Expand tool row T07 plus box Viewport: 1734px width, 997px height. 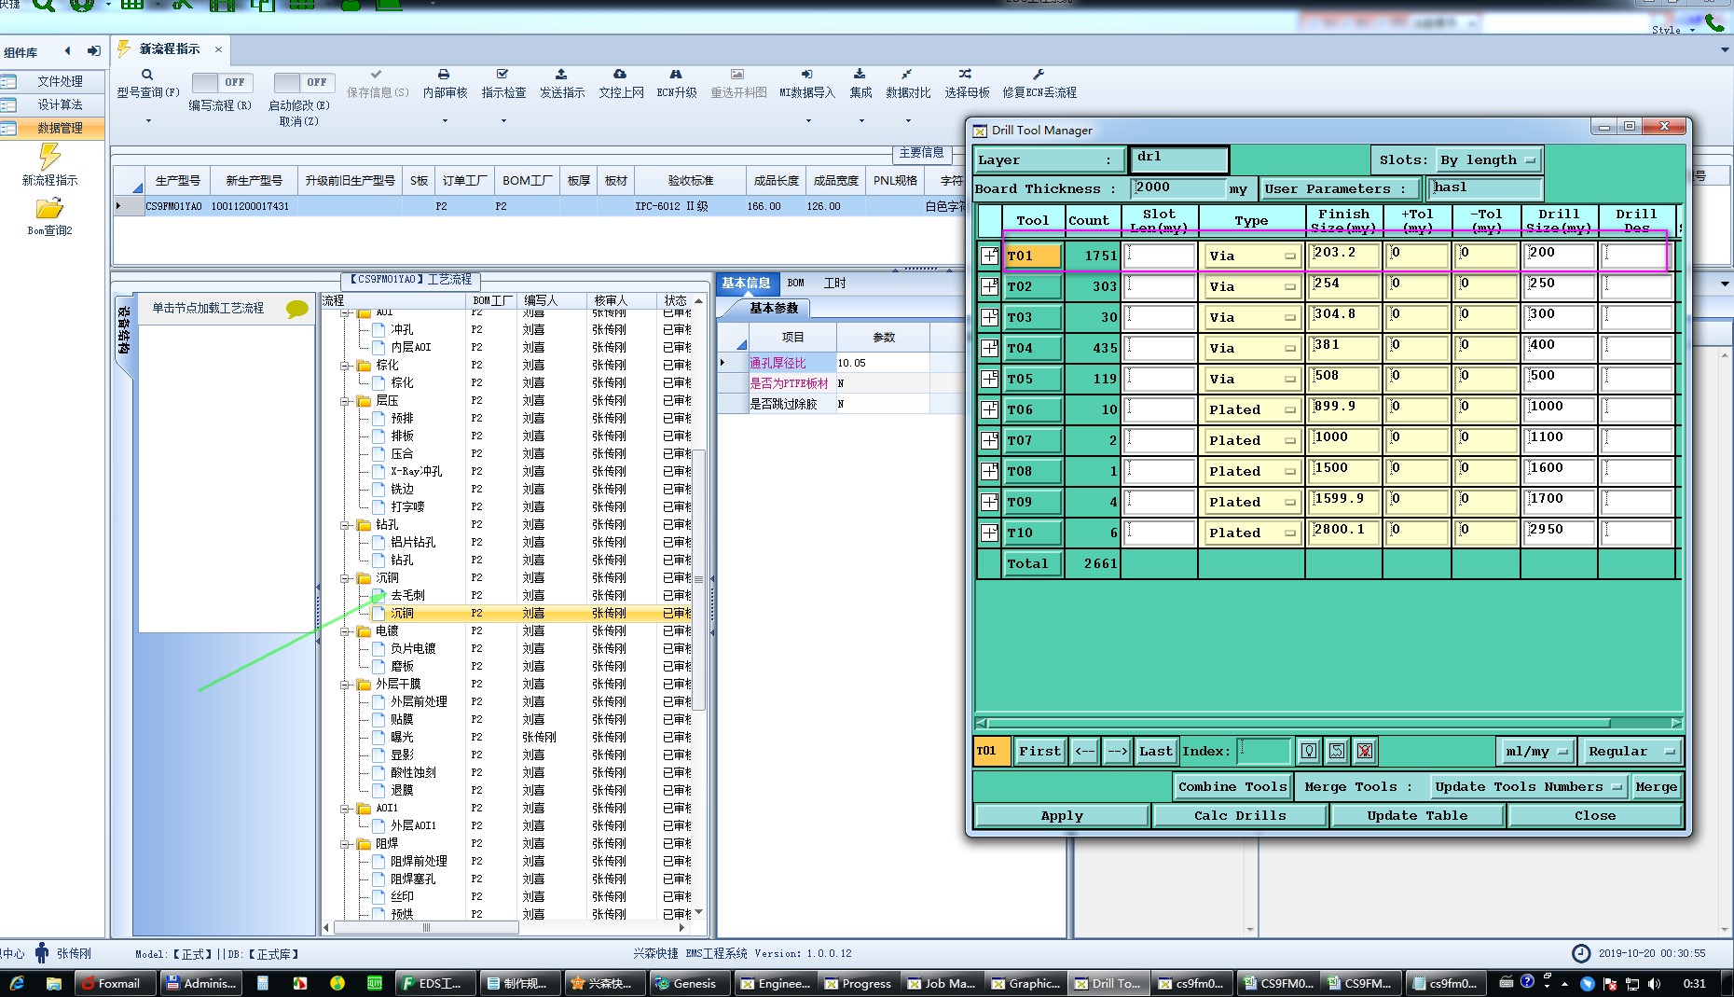pyautogui.click(x=989, y=440)
